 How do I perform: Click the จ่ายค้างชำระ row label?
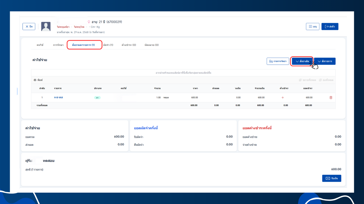point(250,145)
